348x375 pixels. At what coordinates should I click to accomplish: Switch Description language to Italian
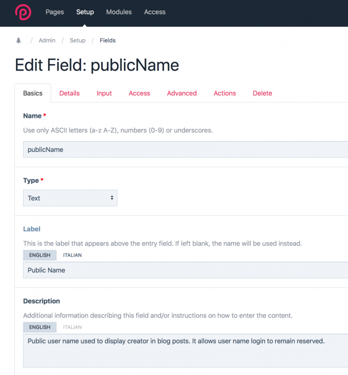pyautogui.click(x=72, y=327)
